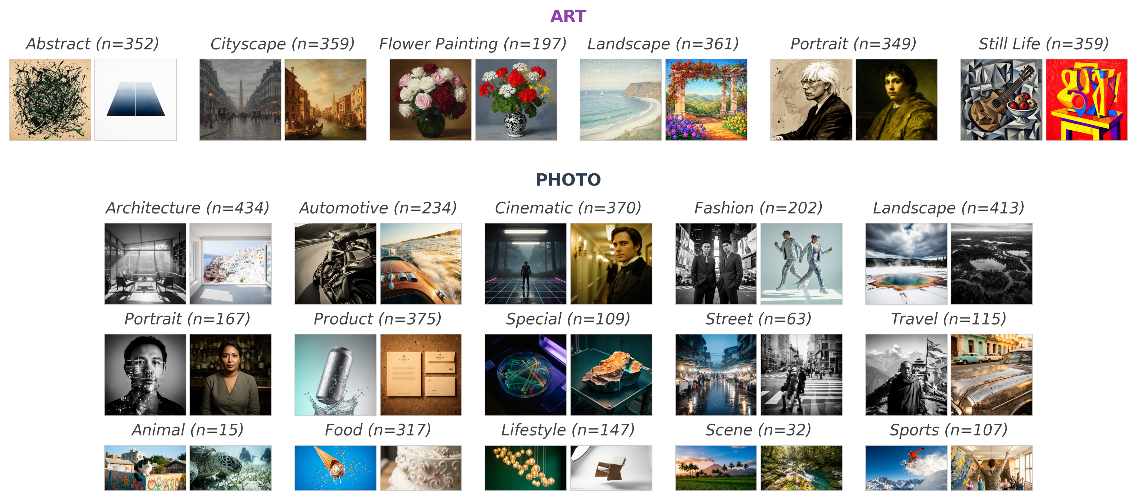Click the black drip splatter abstract painting

click(x=50, y=100)
